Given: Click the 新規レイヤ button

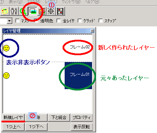Looking at the screenshot, I should pyautogui.click(x=13, y=118).
